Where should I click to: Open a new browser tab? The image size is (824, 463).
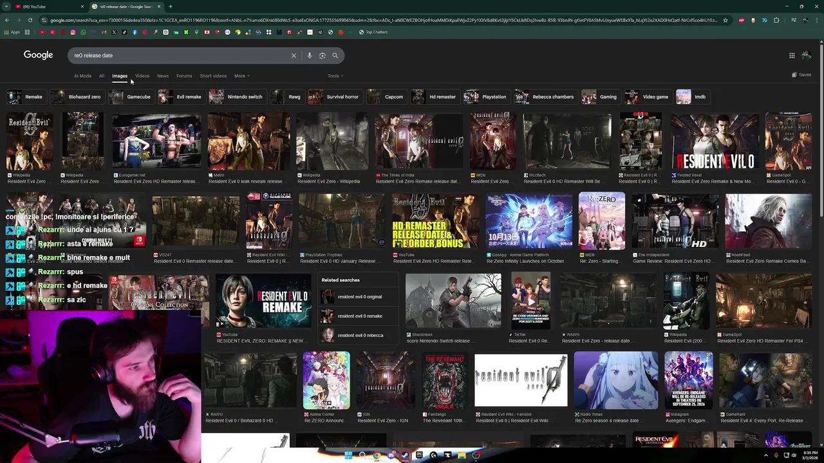click(170, 6)
